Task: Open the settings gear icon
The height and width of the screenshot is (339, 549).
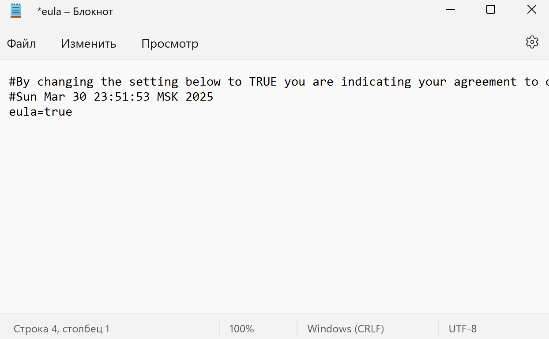Action: click(532, 42)
